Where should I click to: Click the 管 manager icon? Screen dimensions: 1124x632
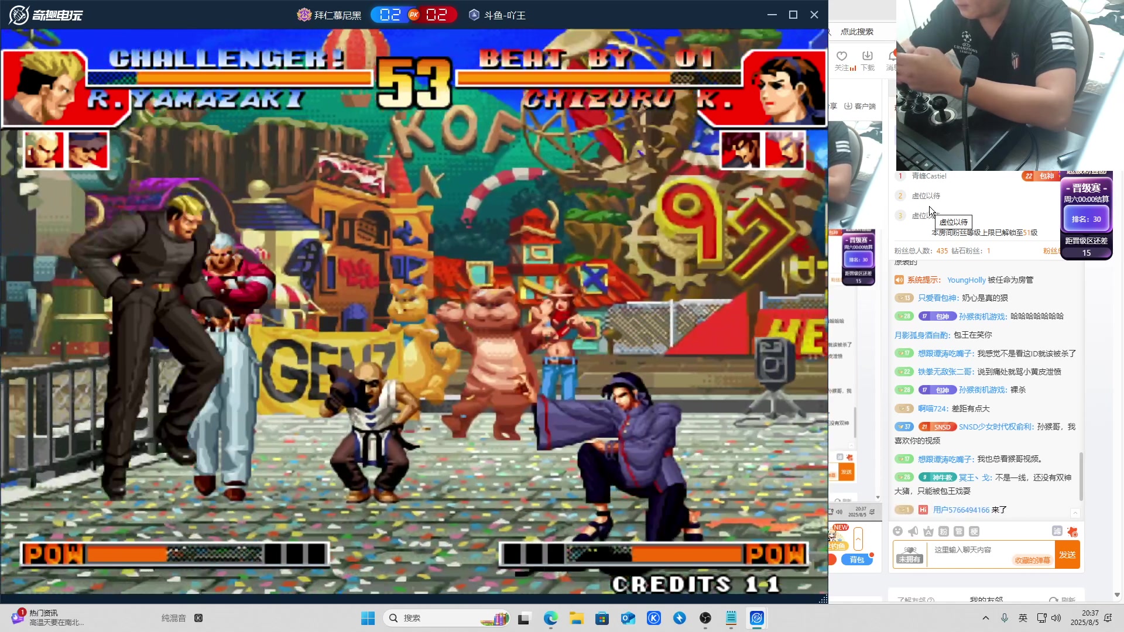click(x=959, y=531)
